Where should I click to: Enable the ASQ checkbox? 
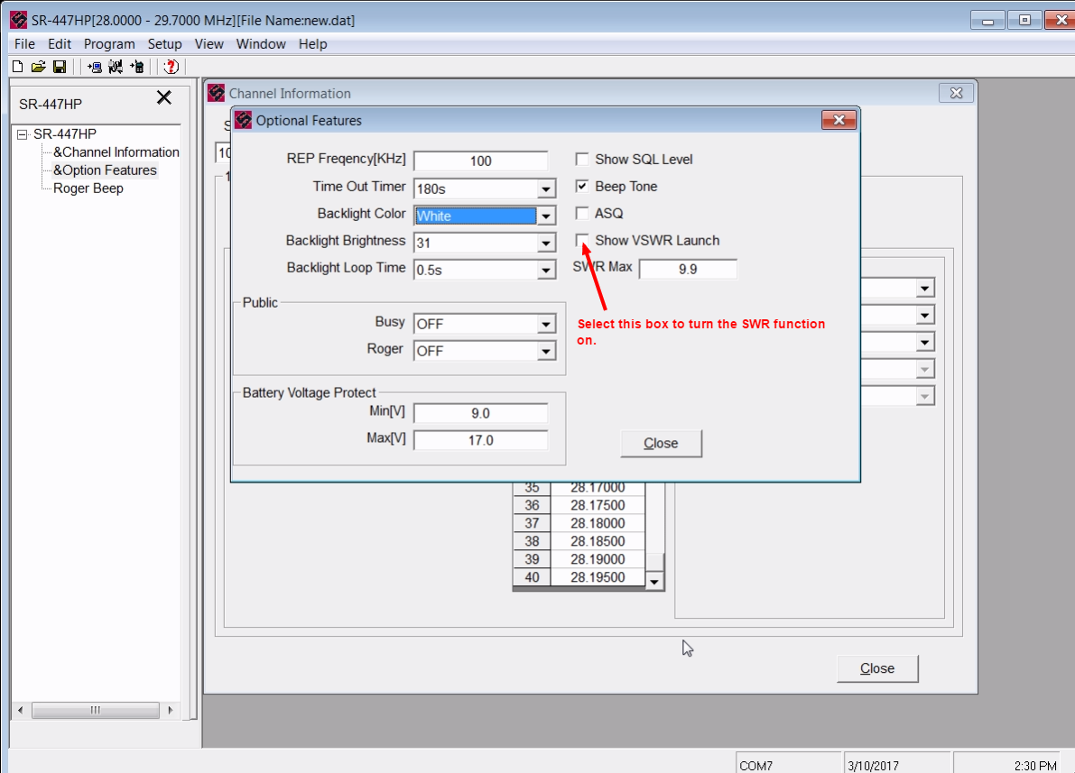(x=582, y=213)
